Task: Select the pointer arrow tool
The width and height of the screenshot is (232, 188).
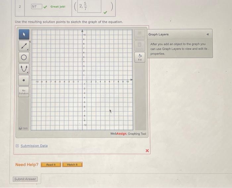Action: tap(24, 34)
